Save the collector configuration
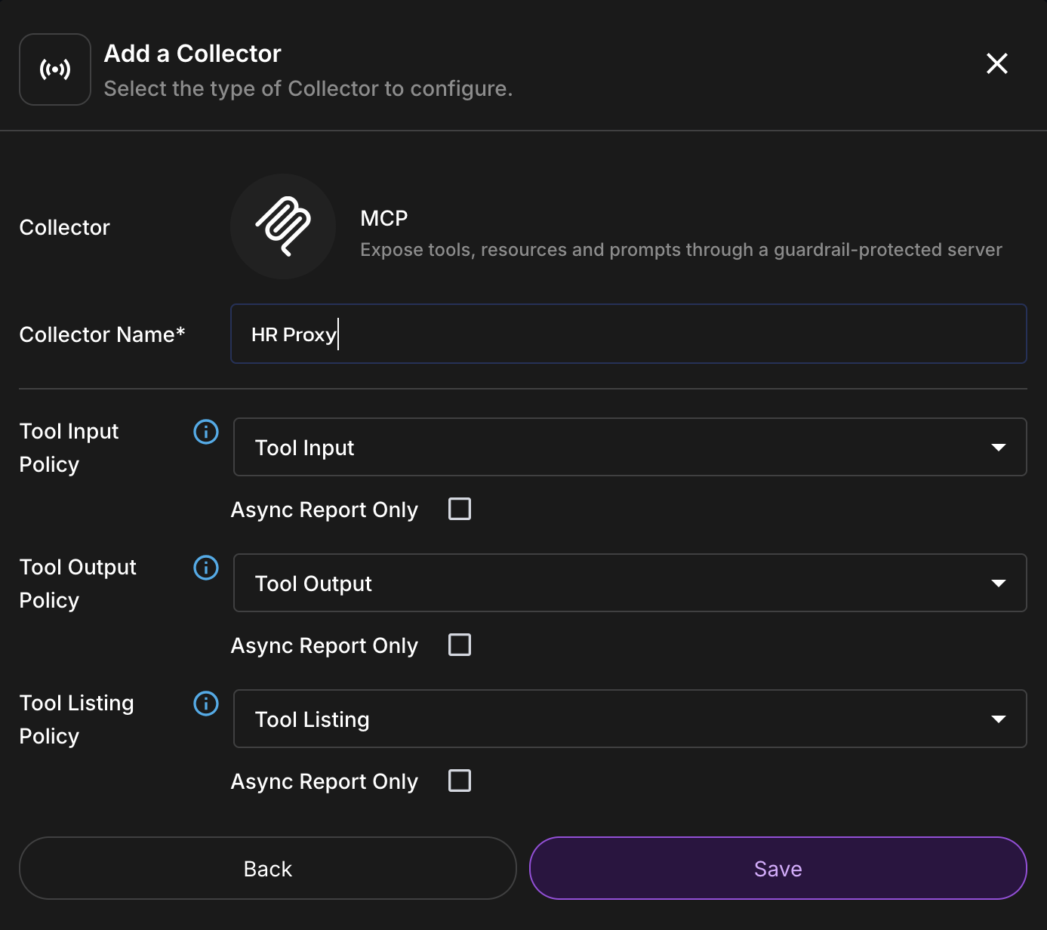 tap(778, 868)
